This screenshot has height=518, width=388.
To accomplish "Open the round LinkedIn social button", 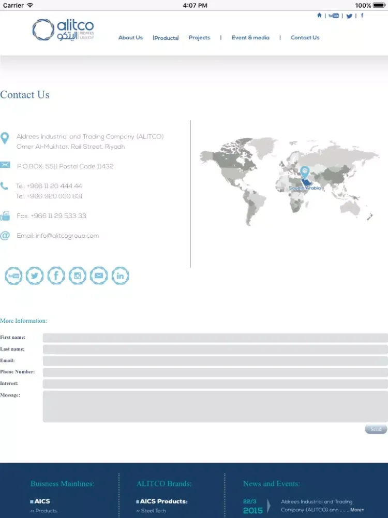I will (x=120, y=276).
